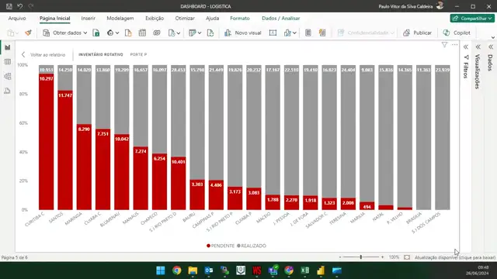Screen dimensions: 497x279
Task: Switch to the Otimizar tab
Action: point(185,19)
